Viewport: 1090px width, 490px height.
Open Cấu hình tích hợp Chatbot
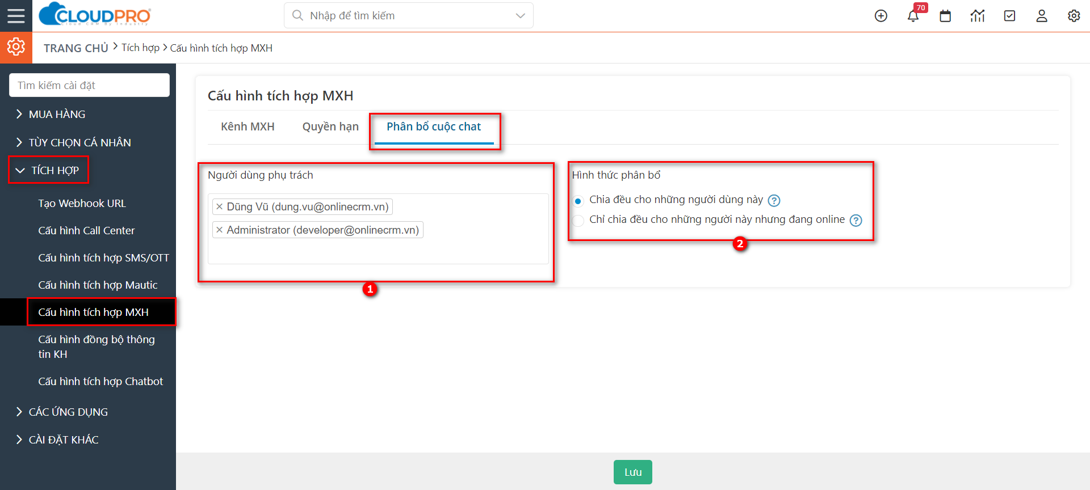pyautogui.click(x=100, y=381)
